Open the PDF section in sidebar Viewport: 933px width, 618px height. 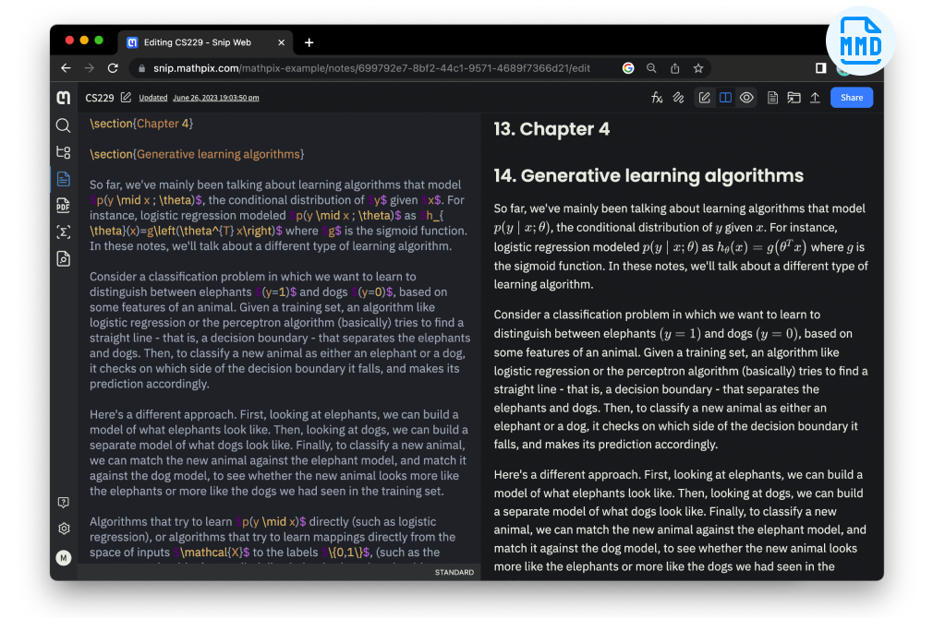click(x=63, y=206)
